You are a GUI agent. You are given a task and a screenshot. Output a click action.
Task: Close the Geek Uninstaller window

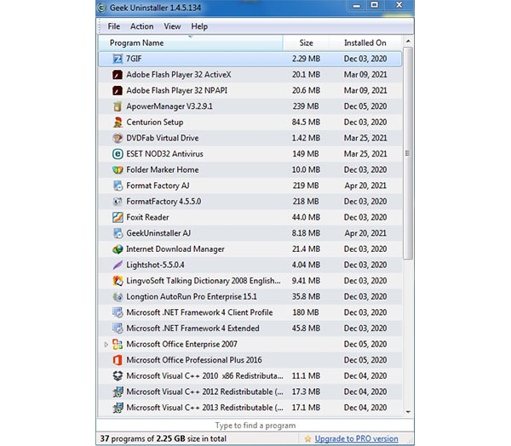click(399, 5)
